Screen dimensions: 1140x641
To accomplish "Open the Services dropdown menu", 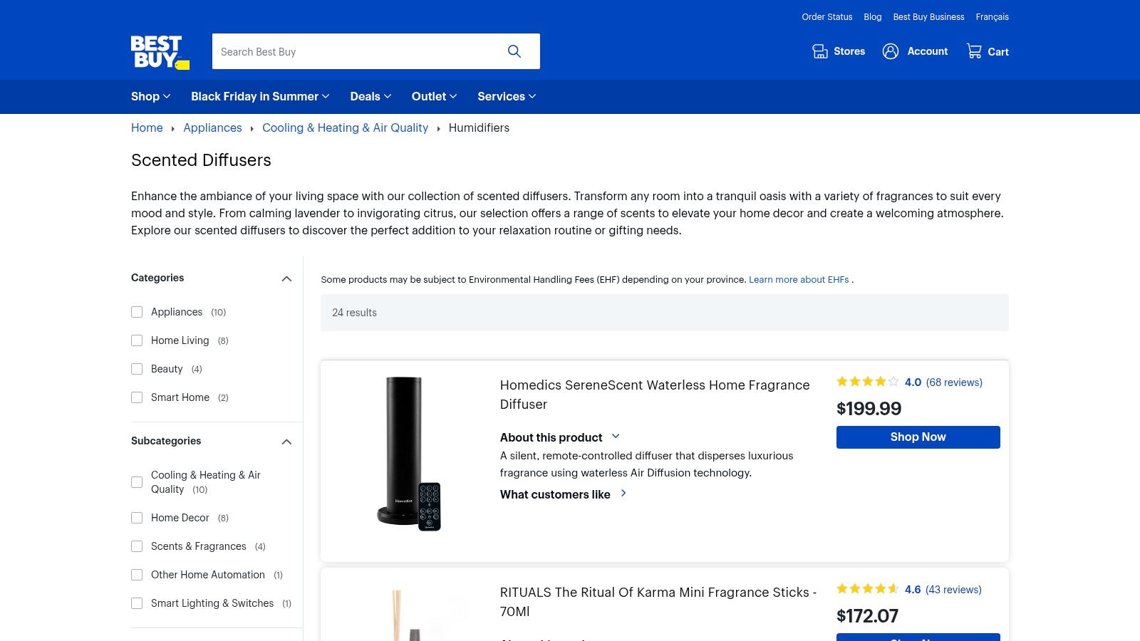I will tap(507, 96).
